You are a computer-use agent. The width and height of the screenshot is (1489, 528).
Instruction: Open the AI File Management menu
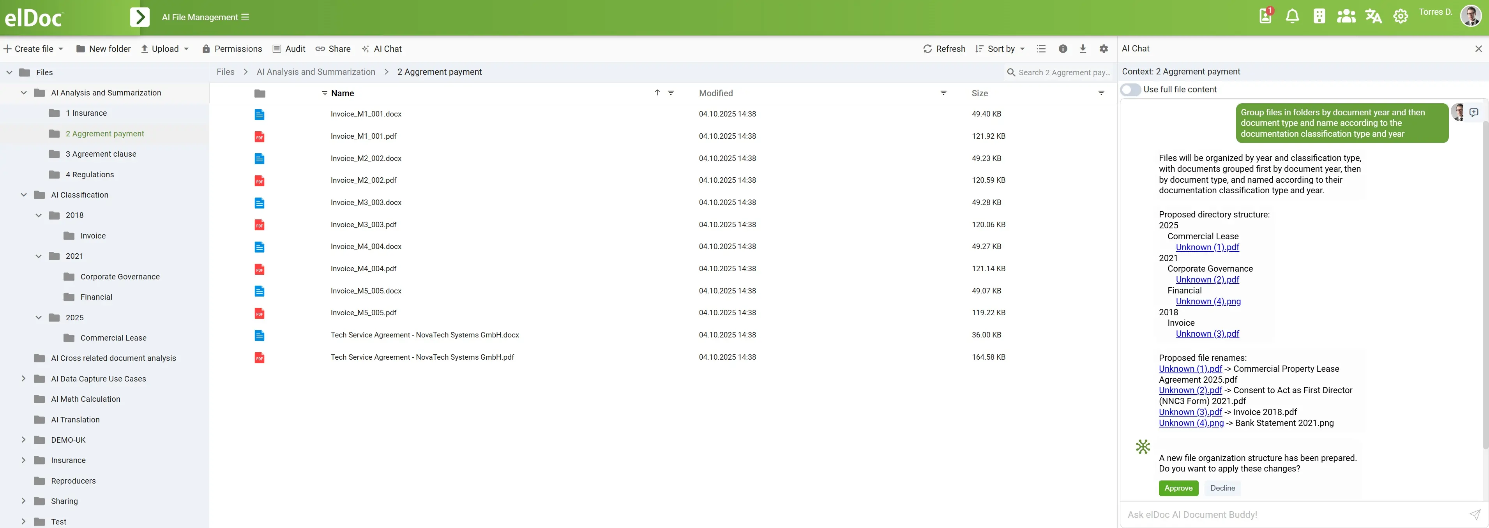pos(205,18)
